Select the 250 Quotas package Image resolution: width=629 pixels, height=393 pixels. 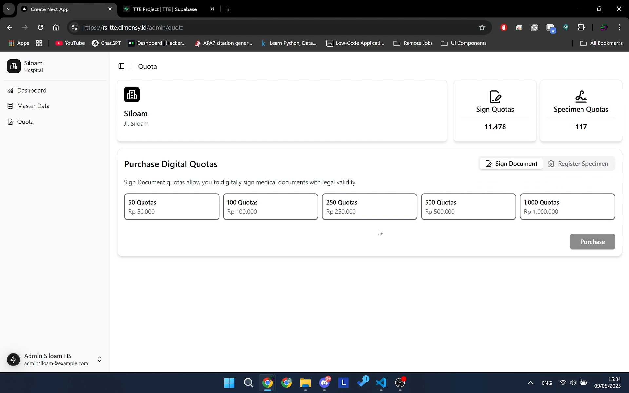pyautogui.click(x=369, y=207)
